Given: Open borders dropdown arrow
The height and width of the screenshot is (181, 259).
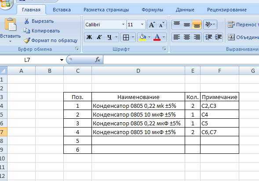Looking at the screenshot, I should [x=133, y=37].
